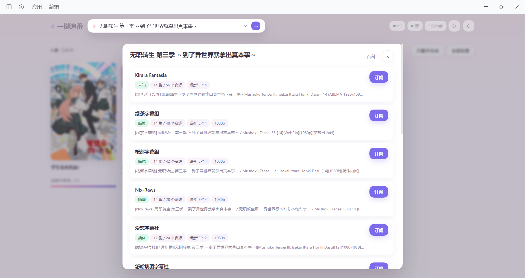Subscribe to Kirara Fantasia release

point(379,77)
